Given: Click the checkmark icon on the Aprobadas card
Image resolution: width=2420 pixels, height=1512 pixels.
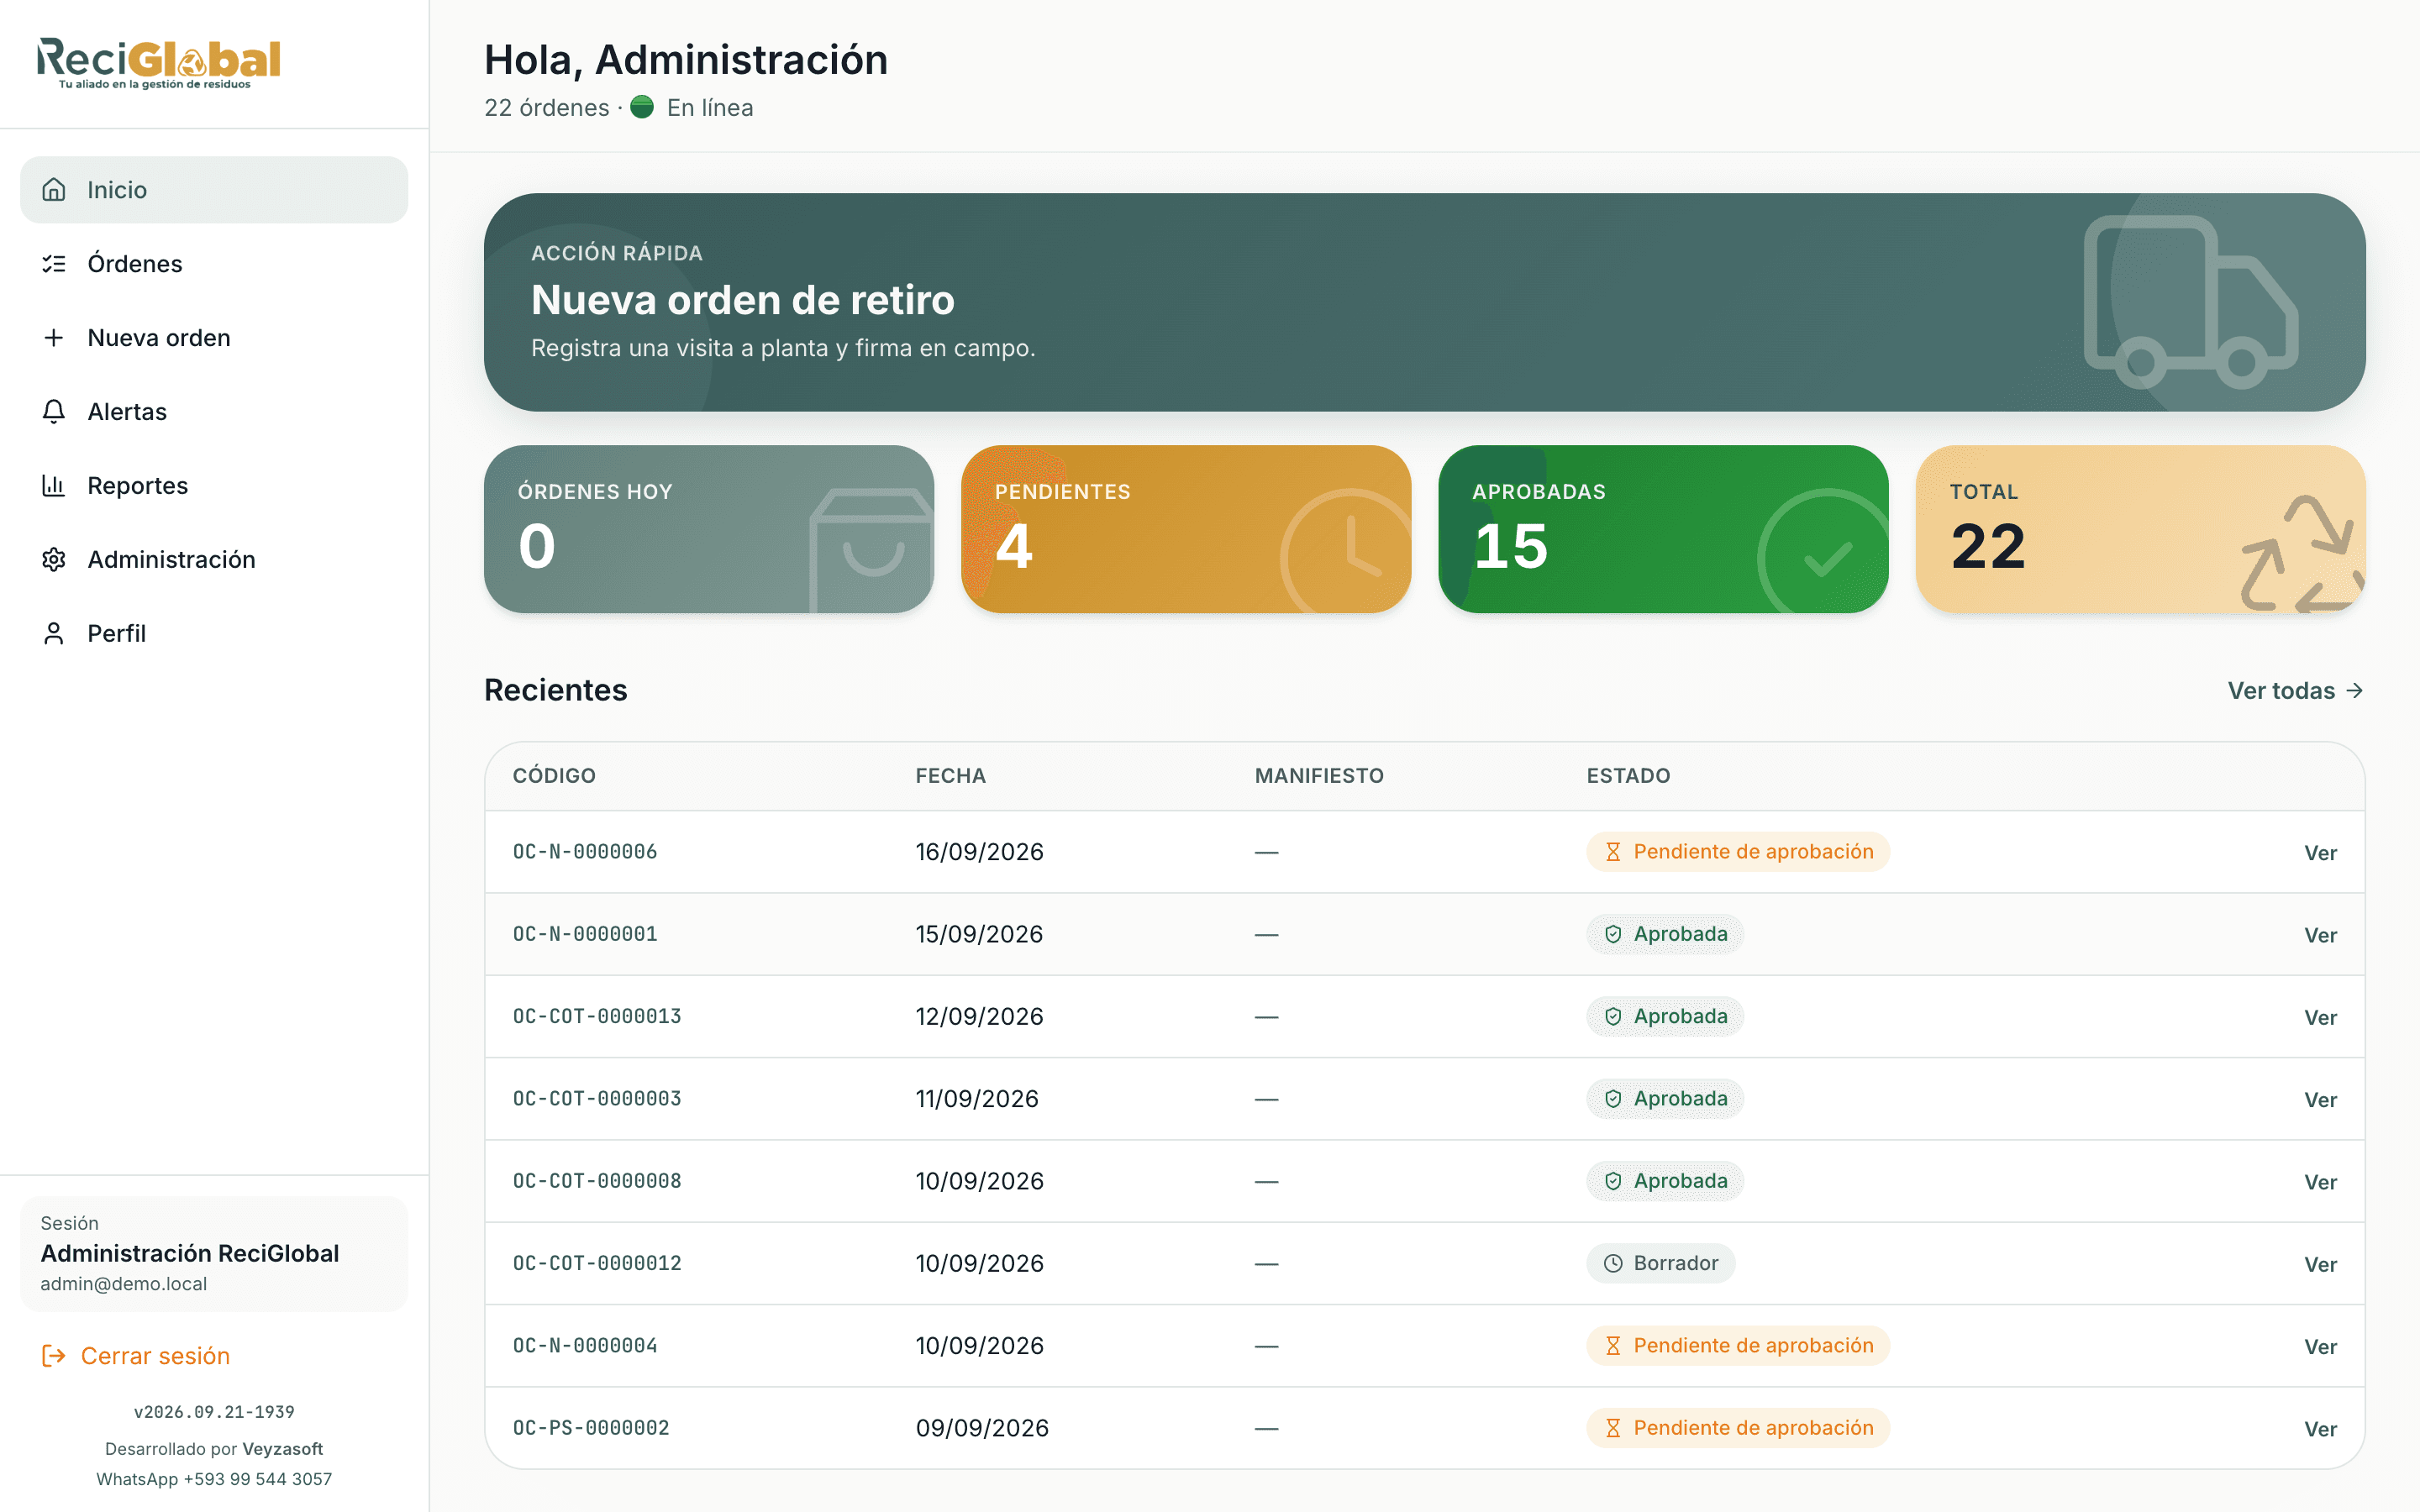Looking at the screenshot, I should click(x=1823, y=551).
